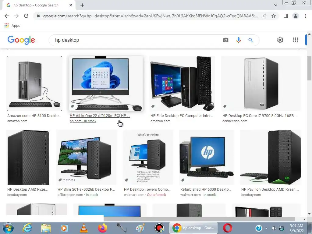This screenshot has height=234, width=312.
Task: Launch Opera browser from taskbar
Action: click(227, 228)
